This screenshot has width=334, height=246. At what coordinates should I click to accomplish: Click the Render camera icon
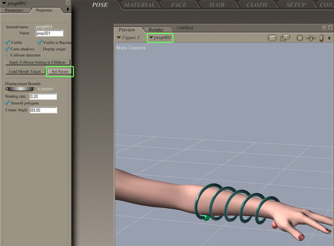tap(272, 38)
